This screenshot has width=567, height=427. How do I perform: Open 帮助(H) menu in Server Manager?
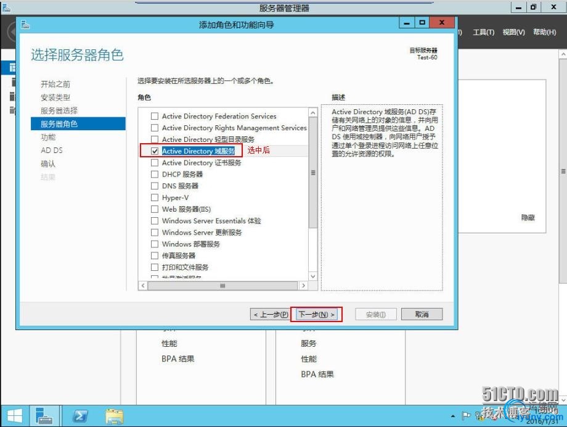click(x=544, y=32)
